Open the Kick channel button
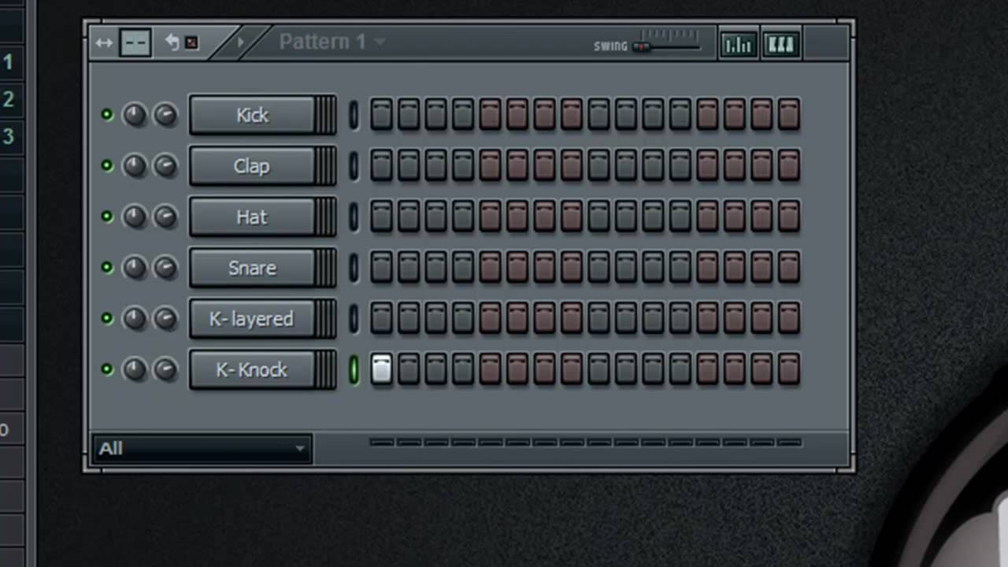 tap(262, 115)
